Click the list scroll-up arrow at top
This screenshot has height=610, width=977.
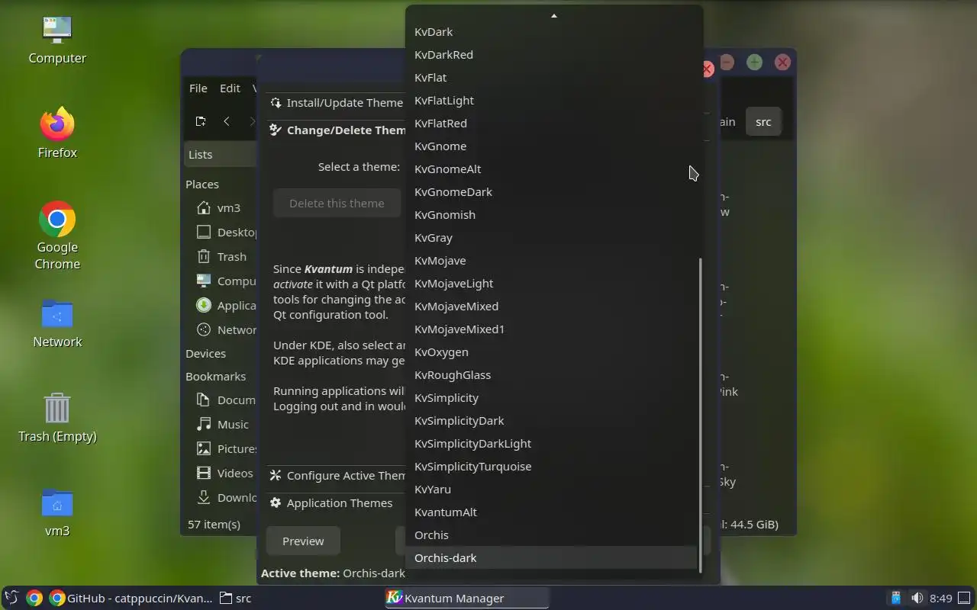[554, 15]
